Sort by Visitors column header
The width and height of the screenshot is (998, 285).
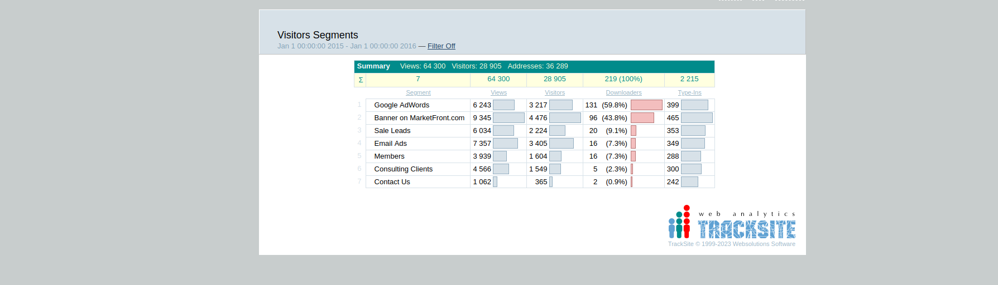[x=554, y=93]
